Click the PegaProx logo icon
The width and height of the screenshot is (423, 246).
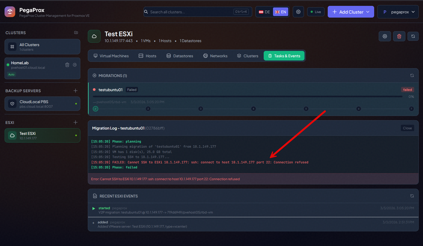[10, 12]
